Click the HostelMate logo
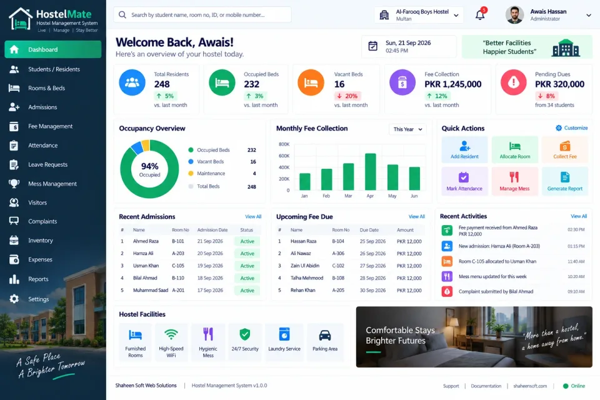Viewport: 600px width, 400px height. click(53, 19)
